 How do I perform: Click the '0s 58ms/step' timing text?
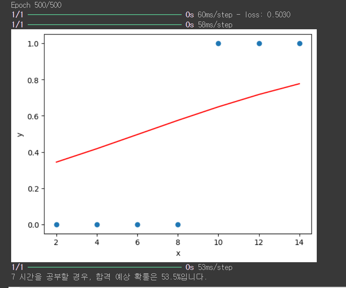point(209,25)
